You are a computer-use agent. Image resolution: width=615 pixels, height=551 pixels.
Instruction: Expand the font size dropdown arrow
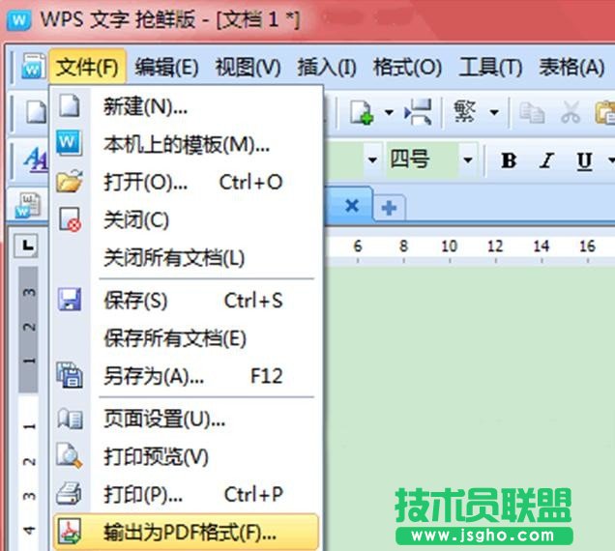click(x=468, y=160)
